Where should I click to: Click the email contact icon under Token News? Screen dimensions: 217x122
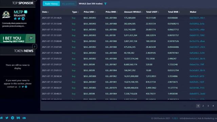point(20,87)
